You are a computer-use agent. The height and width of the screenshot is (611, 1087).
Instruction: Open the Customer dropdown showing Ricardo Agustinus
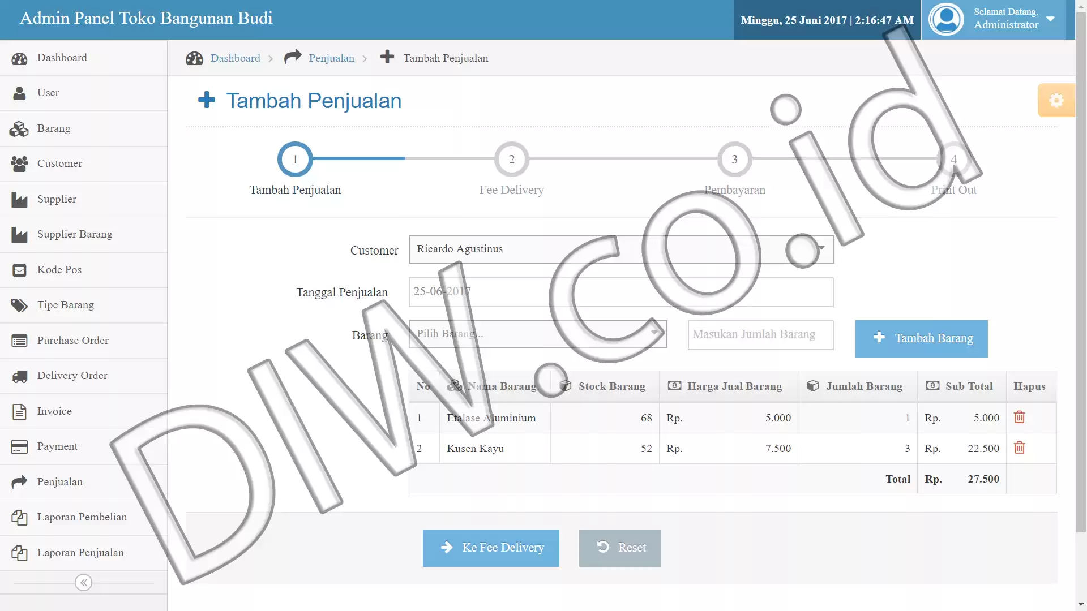pos(621,249)
